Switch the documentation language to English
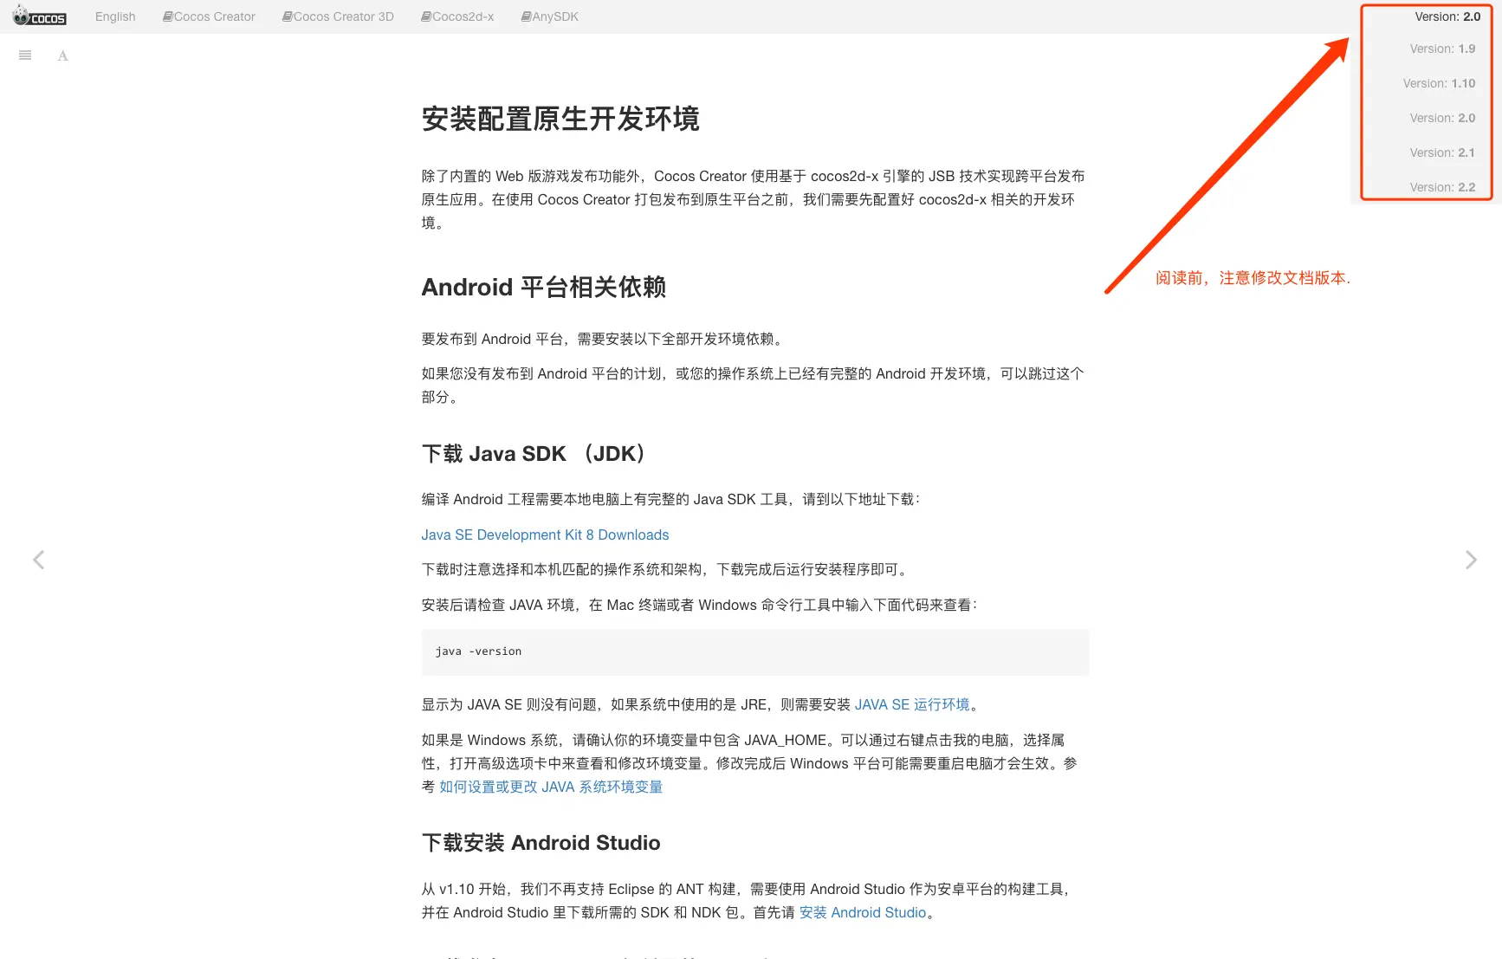 point(115,16)
